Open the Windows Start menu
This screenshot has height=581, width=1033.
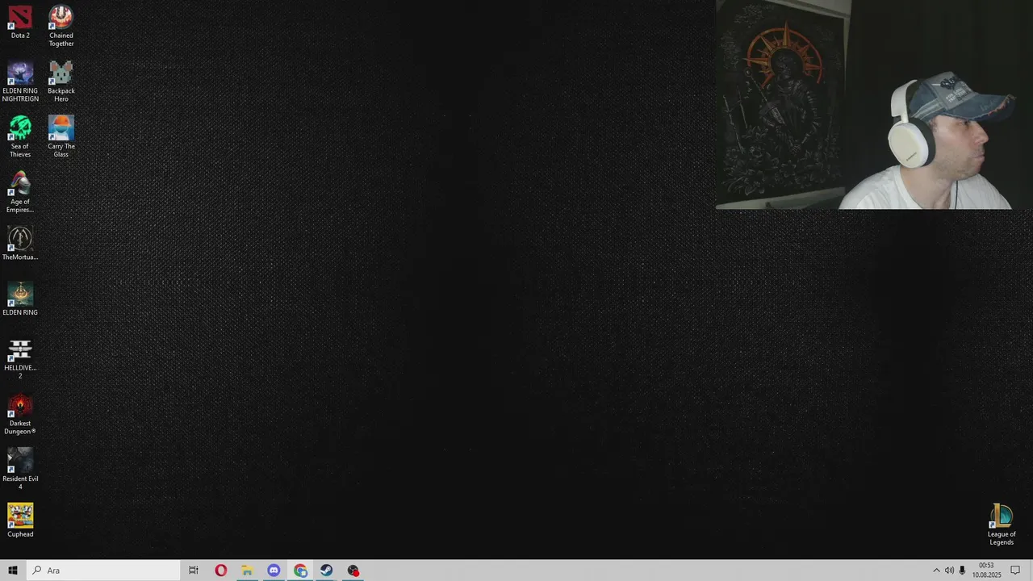point(13,571)
